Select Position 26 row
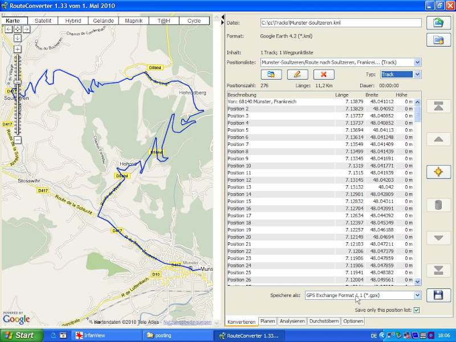 point(320,280)
